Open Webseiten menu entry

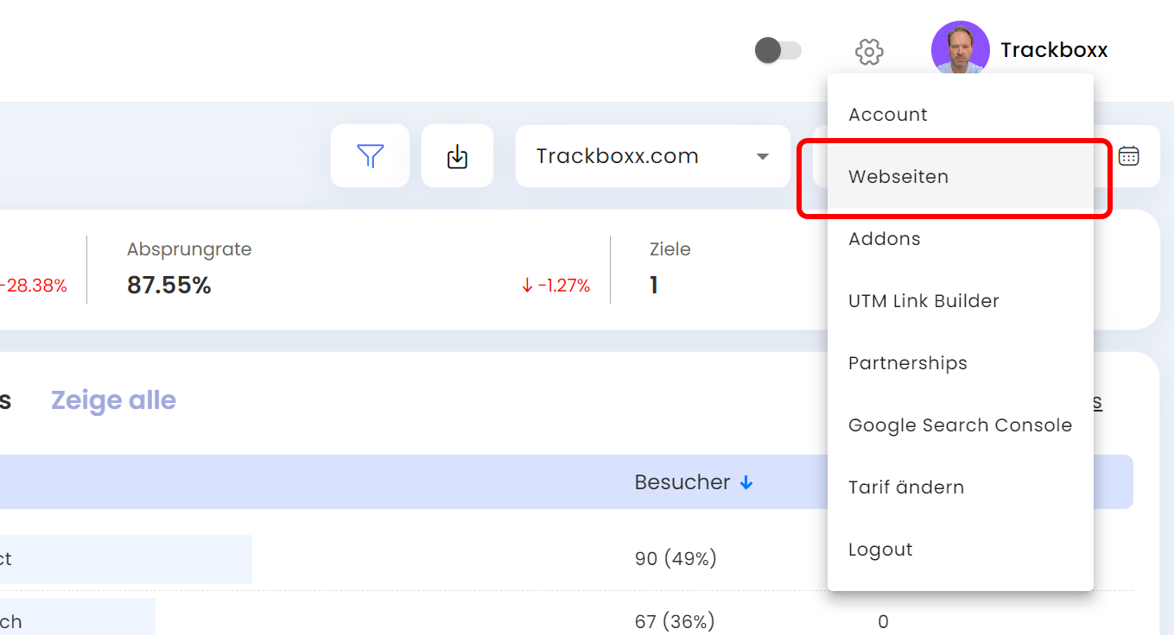898,177
